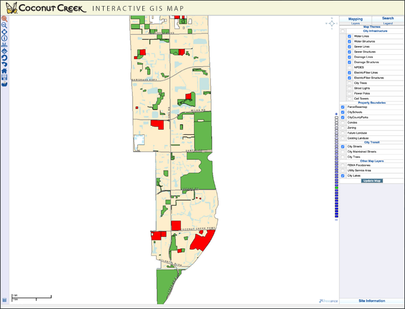Click the Save map icon
This screenshot has height=309, width=405.
pyautogui.click(x=4, y=78)
